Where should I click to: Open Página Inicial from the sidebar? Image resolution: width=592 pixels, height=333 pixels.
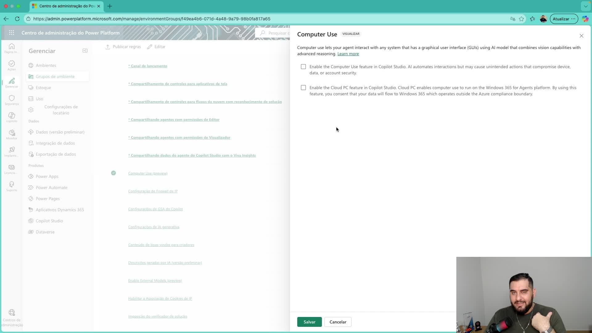[11, 48]
